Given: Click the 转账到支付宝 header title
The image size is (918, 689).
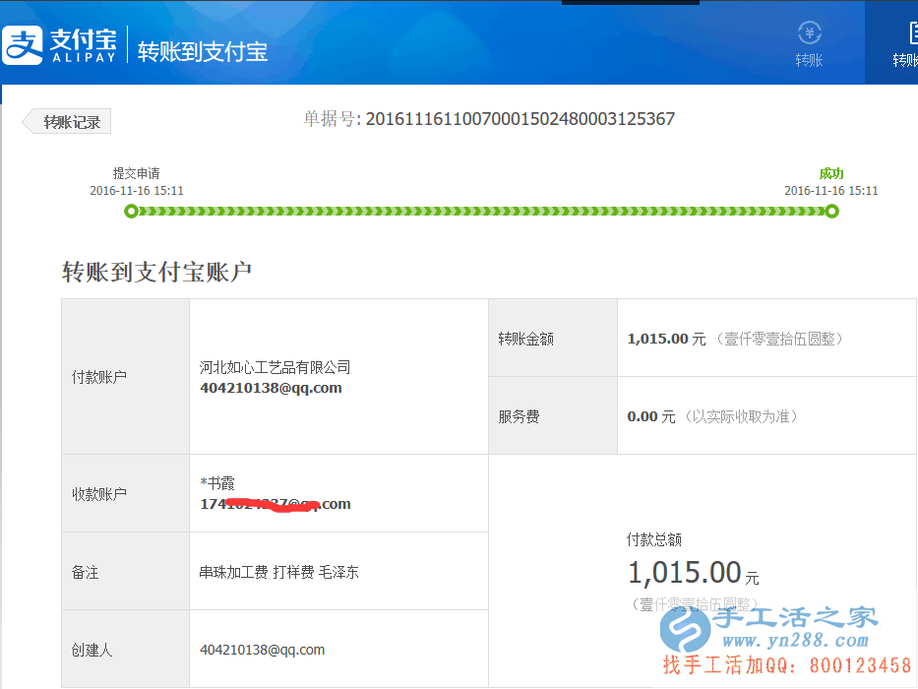Looking at the screenshot, I should click(x=203, y=51).
